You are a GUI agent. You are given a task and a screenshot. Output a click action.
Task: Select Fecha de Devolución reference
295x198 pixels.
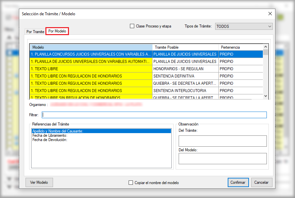tap(50, 140)
